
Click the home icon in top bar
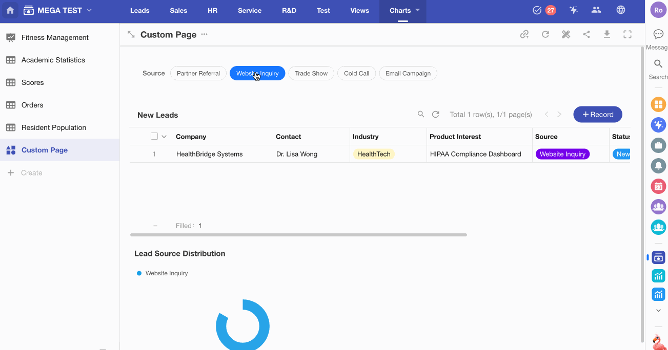click(x=10, y=10)
